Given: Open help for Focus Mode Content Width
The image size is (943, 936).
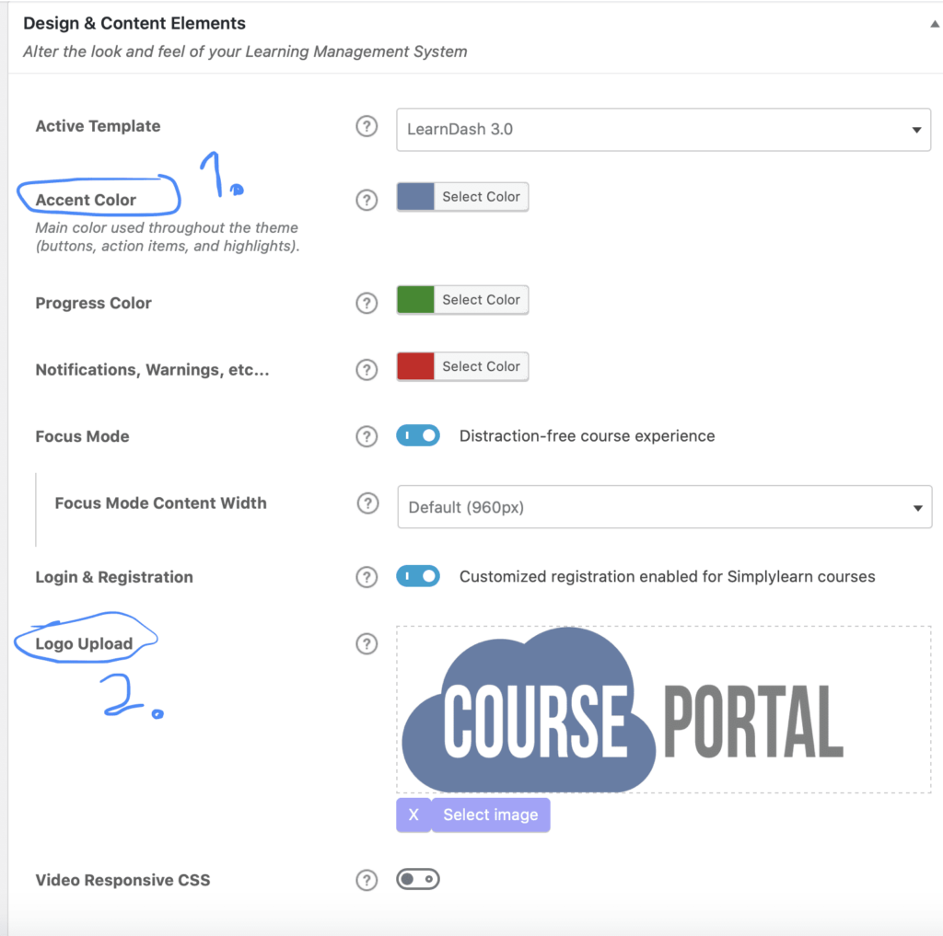Looking at the screenshot, I should pos(367,503).
